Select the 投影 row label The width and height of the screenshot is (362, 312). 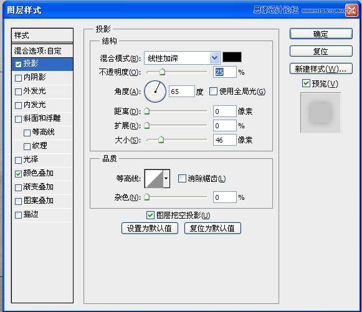31,64
